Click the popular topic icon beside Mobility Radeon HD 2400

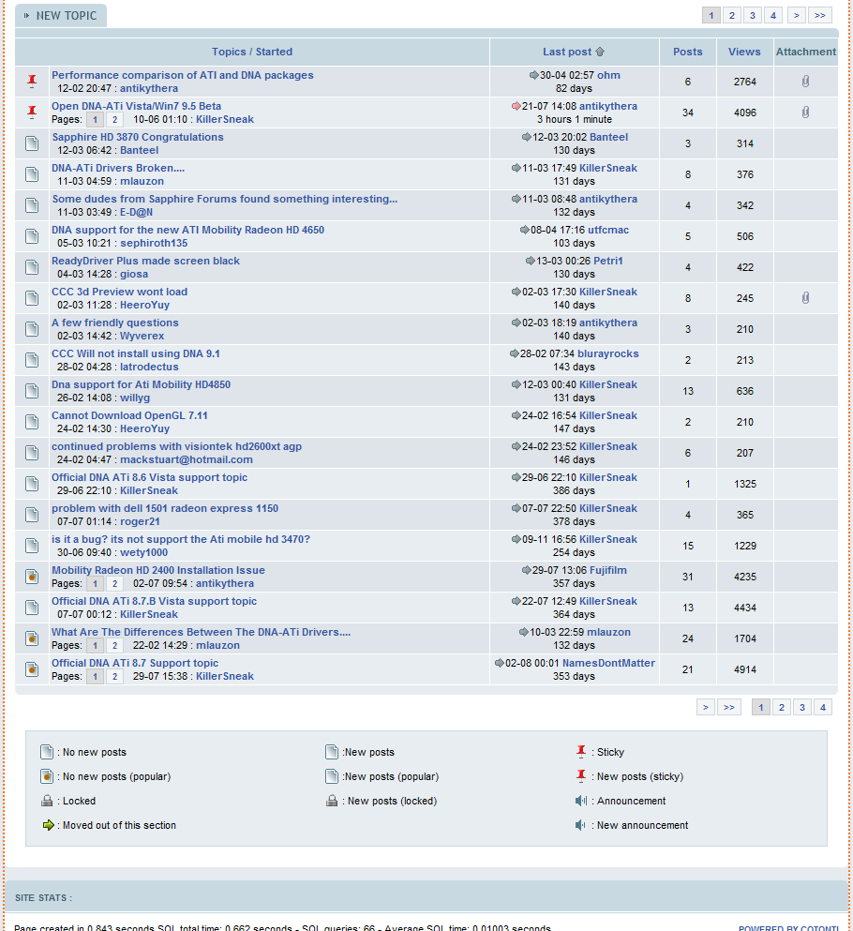tap(32, 577)
